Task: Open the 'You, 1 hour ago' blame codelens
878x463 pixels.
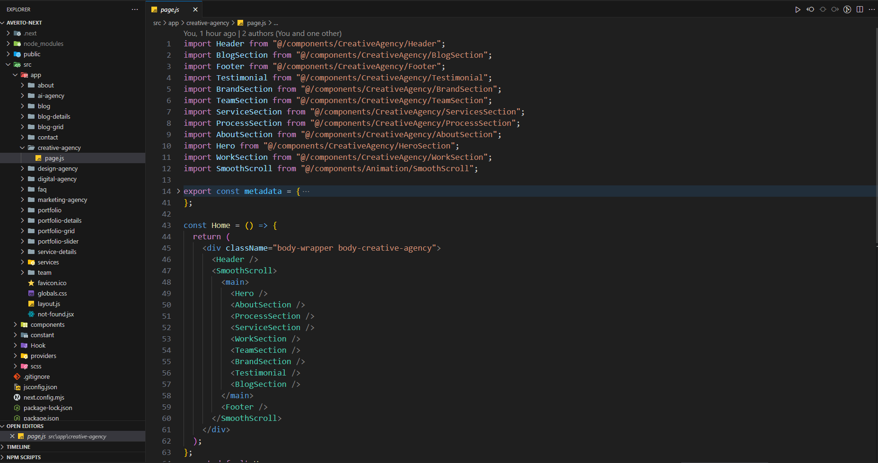Action: coord(210,33)
